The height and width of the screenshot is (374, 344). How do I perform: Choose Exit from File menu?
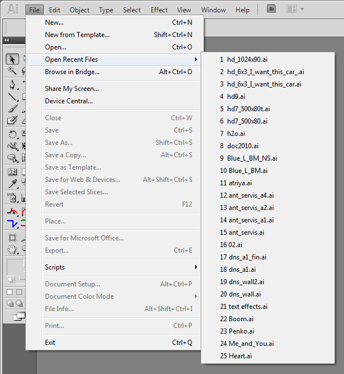114,343
